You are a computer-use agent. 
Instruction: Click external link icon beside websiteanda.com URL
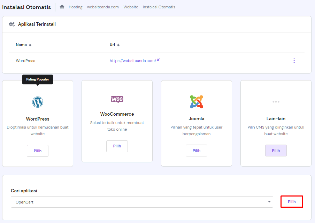click(158, 60)
